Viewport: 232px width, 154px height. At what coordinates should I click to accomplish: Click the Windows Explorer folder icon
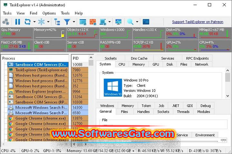coord(11,91)
